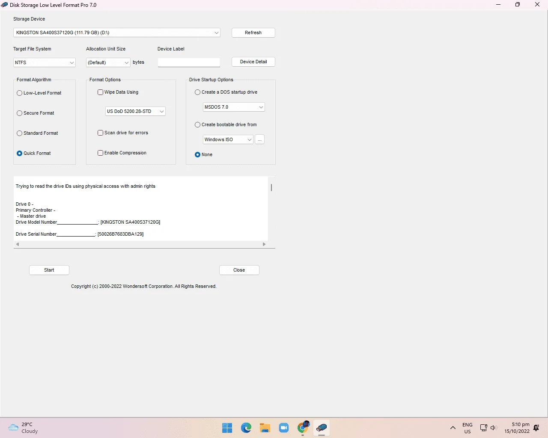Open the Windows Start menu
The width and height of the screenshot is (548, 438).
pos(227,428)
